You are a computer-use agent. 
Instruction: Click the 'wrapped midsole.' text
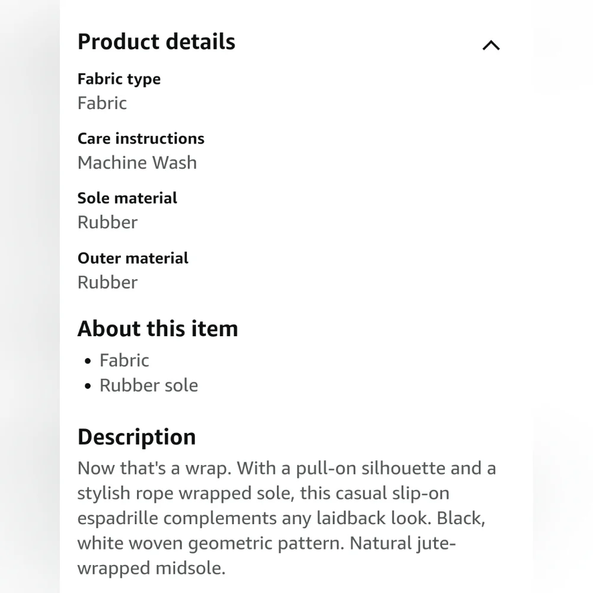(151, 568)
